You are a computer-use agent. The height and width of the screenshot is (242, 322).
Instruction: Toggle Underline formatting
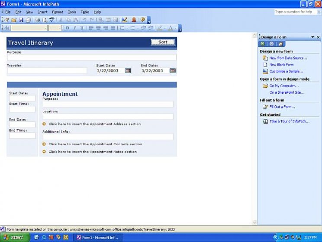[x=82, y=28]
